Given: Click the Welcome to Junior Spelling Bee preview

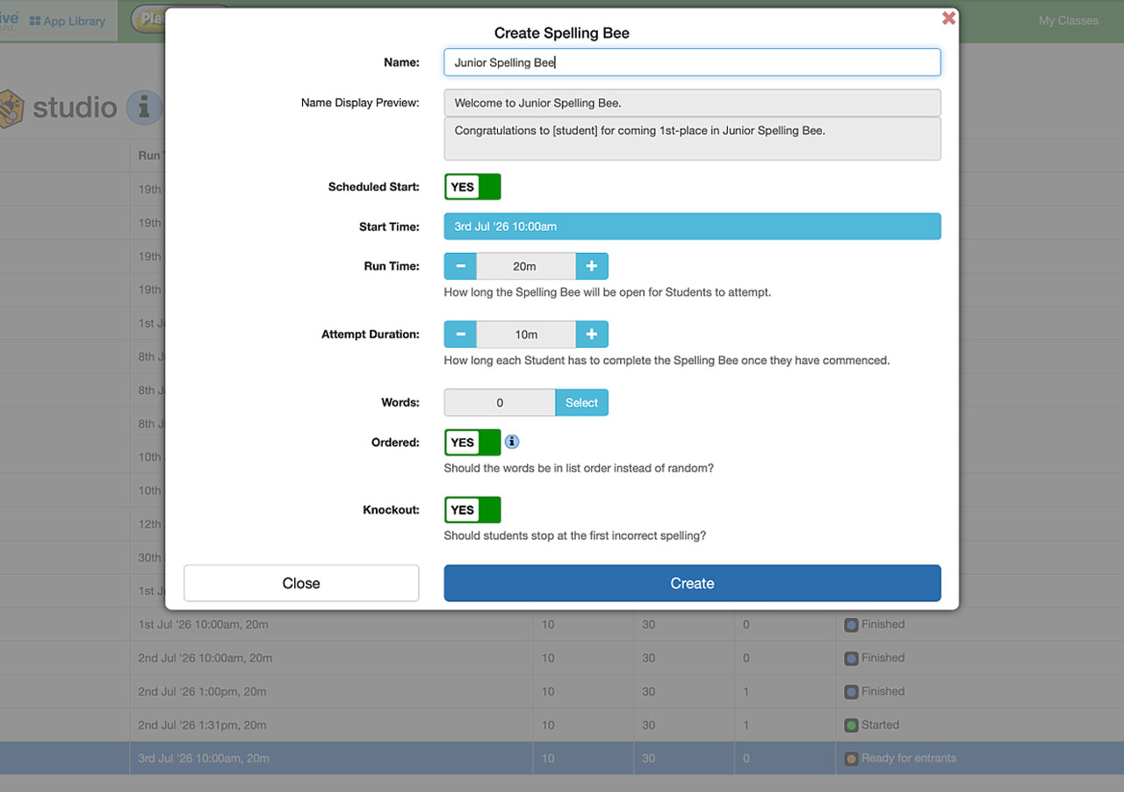Looking at the screenshot, I should 692,103.
